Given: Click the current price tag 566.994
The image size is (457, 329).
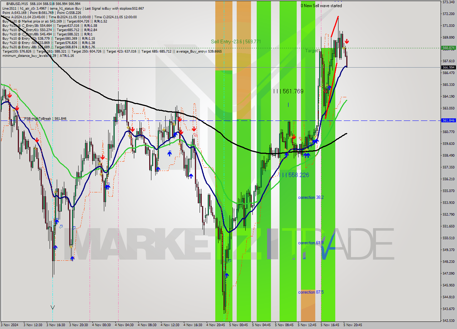Looking at the screenshot, I should click(448, 67).
